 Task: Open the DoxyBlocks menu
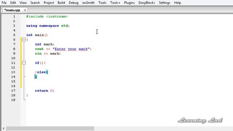tap(147, 3)
